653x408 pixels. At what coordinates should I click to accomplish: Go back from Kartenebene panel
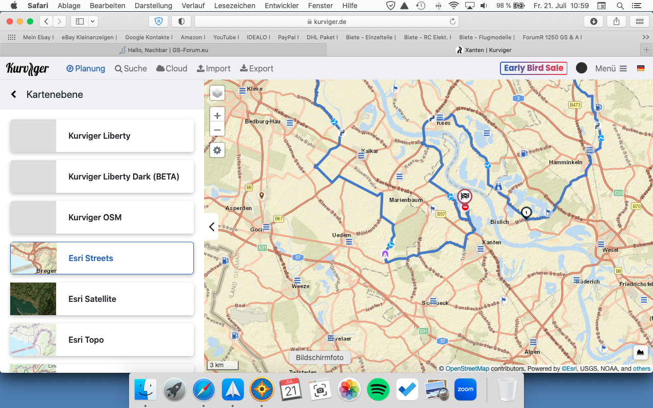pyautogui.click(x=14, y=94)
